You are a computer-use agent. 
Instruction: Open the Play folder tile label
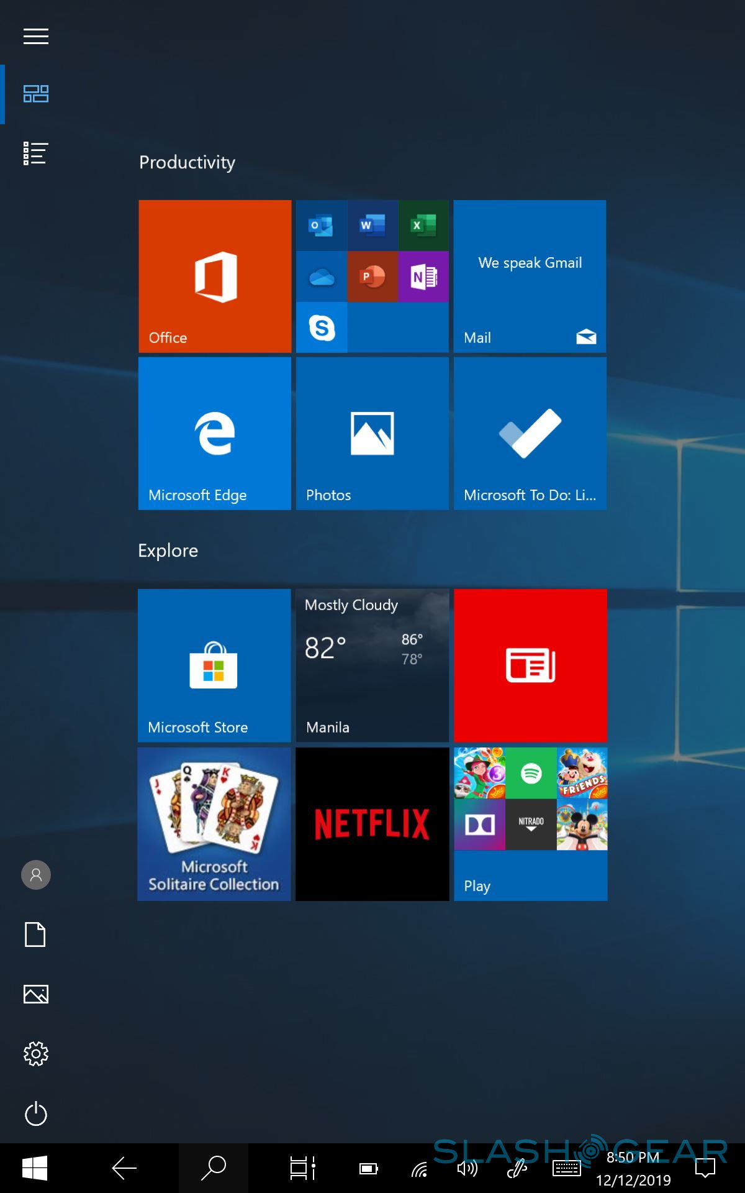477,886
